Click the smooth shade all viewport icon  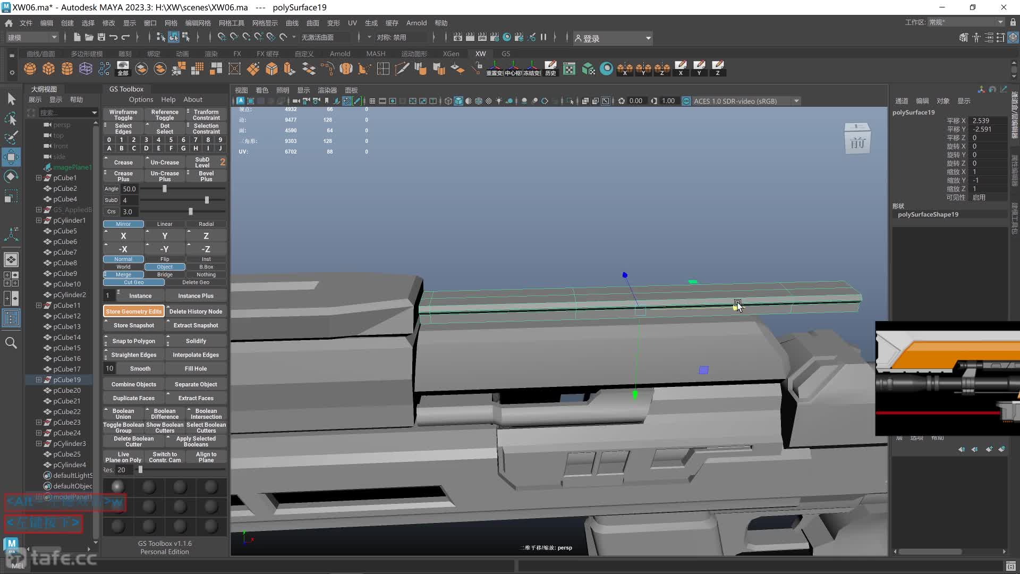click(x=458, y=101)
